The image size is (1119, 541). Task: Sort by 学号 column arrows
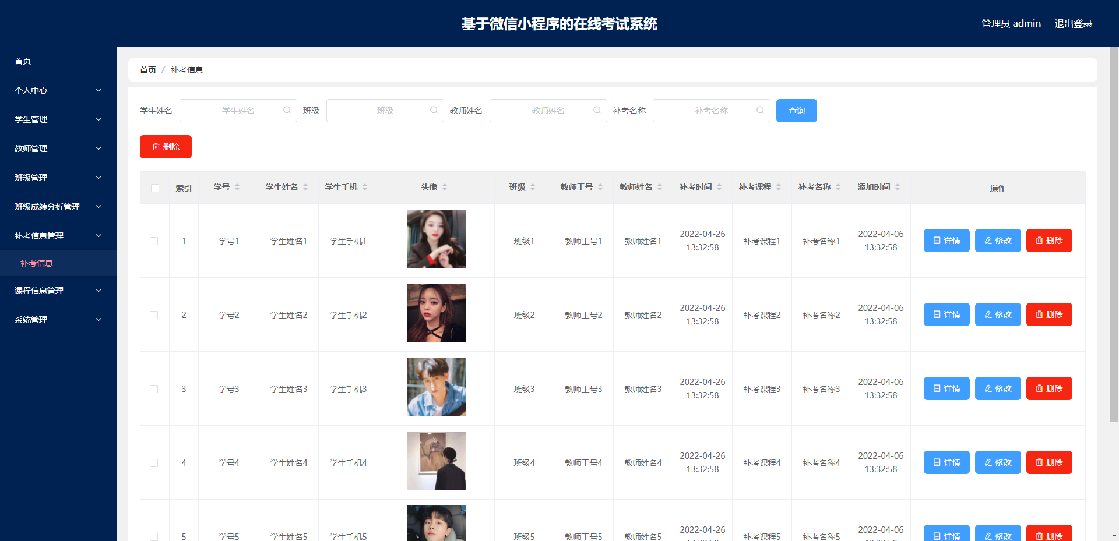[237, 187]
